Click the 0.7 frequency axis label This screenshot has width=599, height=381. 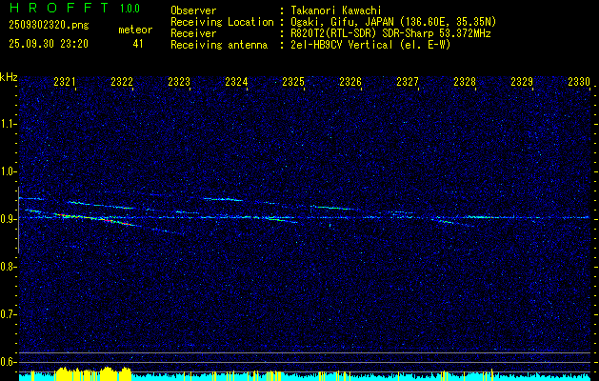click(x=10, y=314)
